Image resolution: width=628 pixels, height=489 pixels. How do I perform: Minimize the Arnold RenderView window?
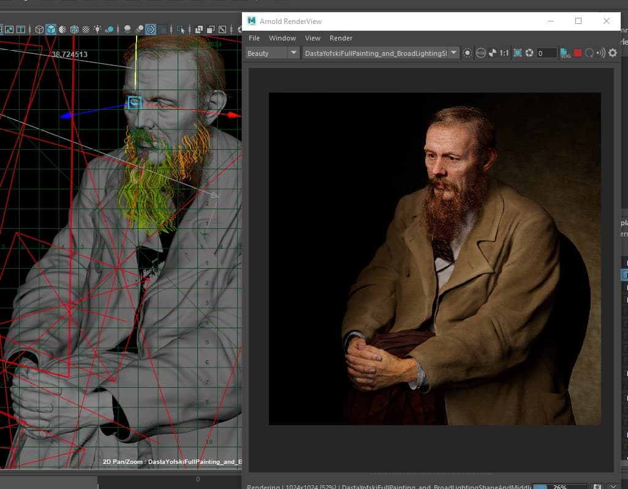click(551, 21)
